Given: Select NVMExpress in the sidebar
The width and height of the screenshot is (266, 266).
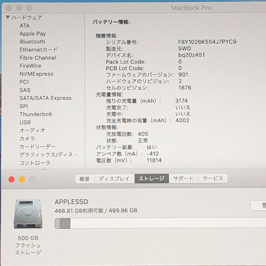Looking at the screenshot, I should click(36, 74).
